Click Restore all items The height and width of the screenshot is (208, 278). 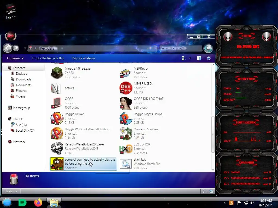point(83,58)
